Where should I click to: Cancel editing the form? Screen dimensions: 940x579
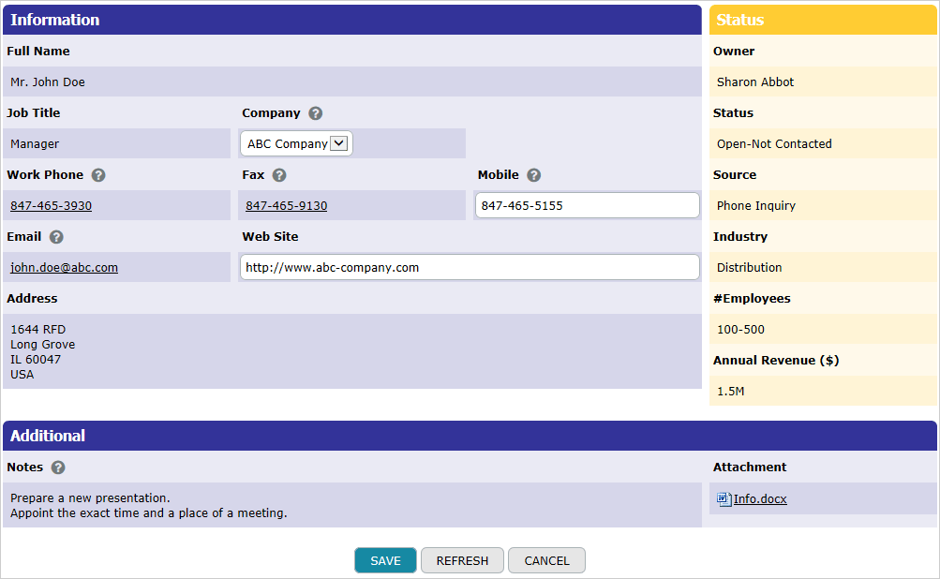point(546,560)
